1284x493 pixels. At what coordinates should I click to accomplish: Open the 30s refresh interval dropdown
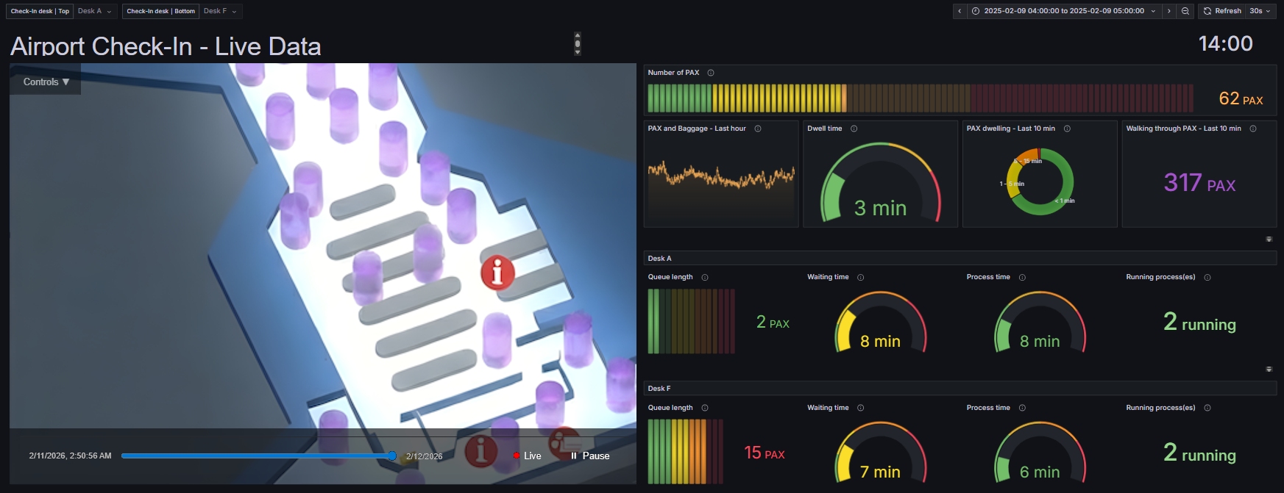[x=1260, y=11]
